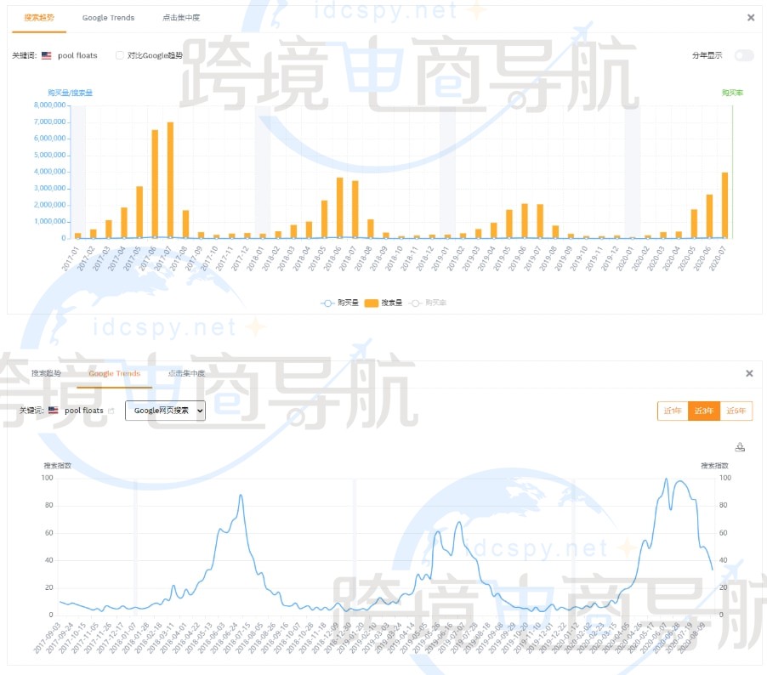Close the Google Trends panel
Viewport: 767px width, 675px height.
tap(749, 373)
